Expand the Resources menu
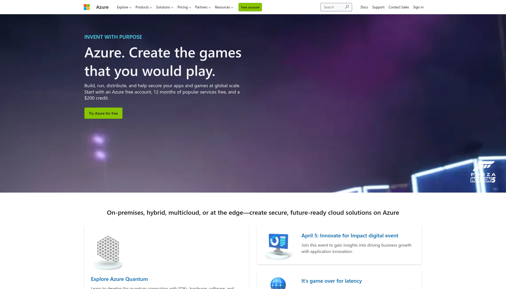Screen dimensions: 506x289 pos(224,7)
